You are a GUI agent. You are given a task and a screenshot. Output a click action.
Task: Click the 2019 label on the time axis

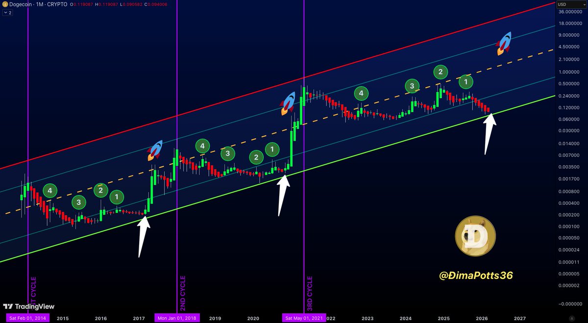click(x=215, y=318)
